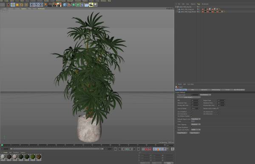Click the Level of Detail field
This screenshot has width=255, height=164.
pos(195,109)
